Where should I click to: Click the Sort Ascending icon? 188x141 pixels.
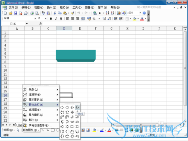pyautogui.click(x=107, y=13)
